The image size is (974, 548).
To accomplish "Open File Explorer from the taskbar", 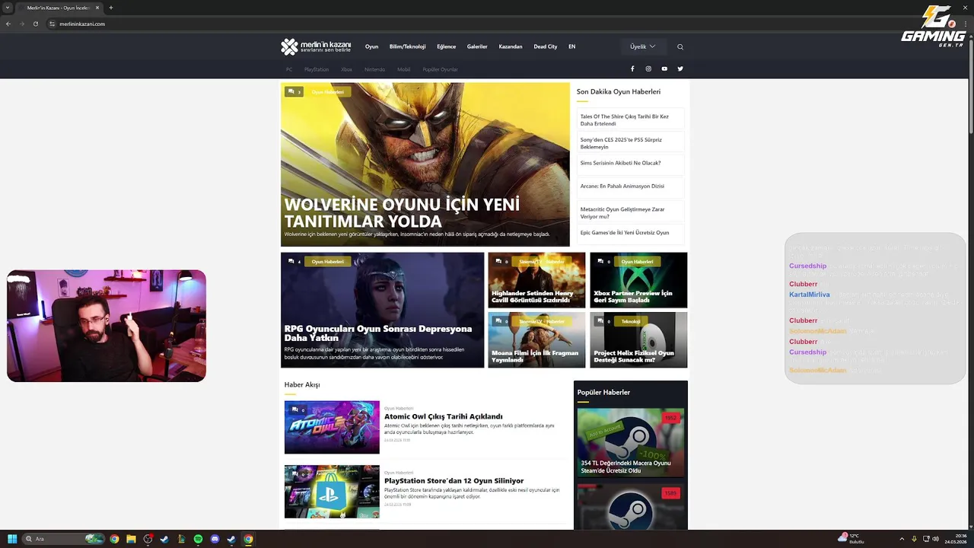I will pyautogui.click(x=131, y=539).
